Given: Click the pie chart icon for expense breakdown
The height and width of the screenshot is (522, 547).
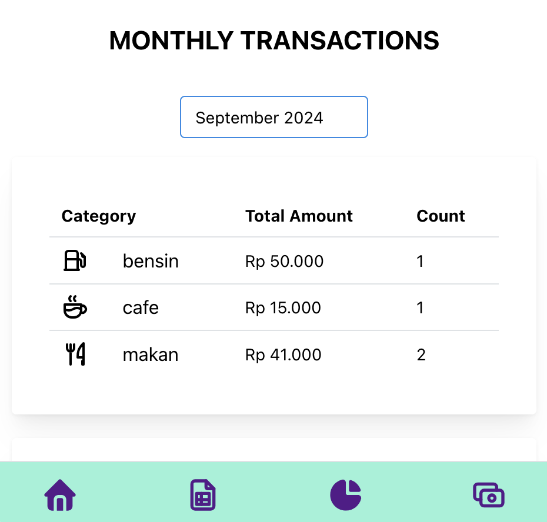Looking at the screenshot, I should [x=345, y=495].
